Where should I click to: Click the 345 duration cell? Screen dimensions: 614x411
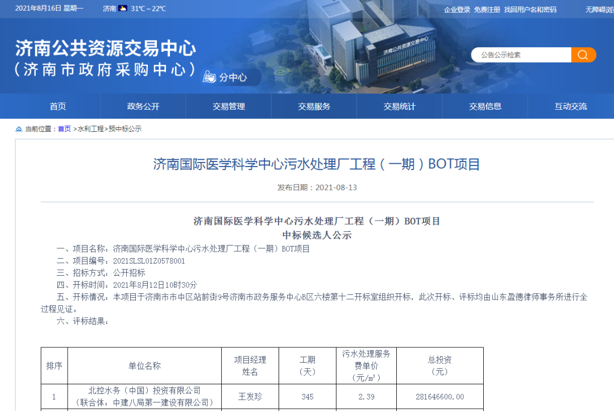pos(308,397)
